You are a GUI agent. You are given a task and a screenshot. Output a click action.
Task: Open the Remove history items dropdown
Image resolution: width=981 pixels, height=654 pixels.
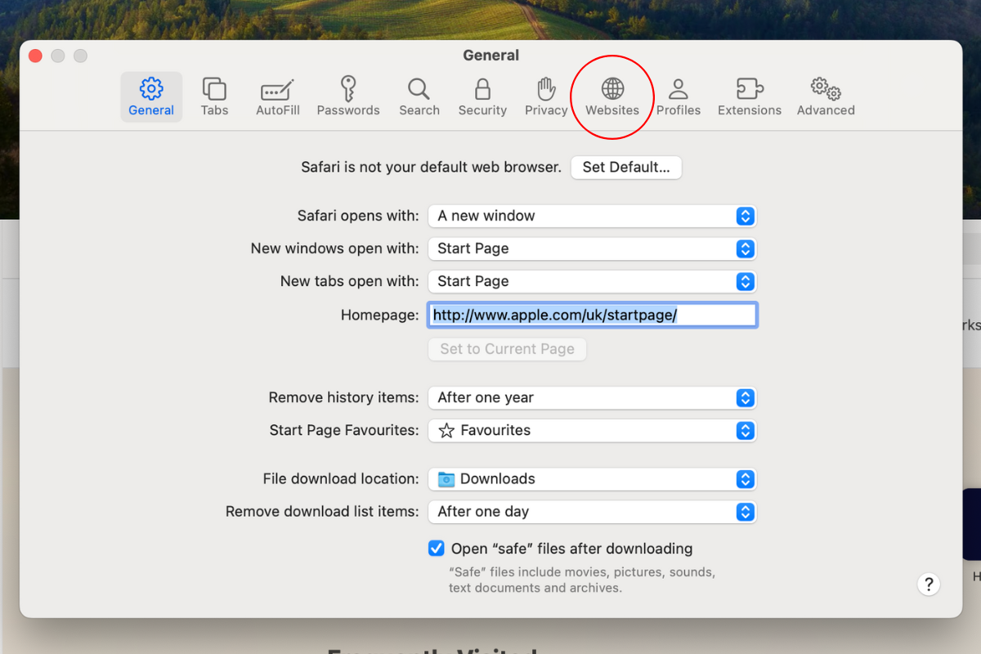point(592,397)
